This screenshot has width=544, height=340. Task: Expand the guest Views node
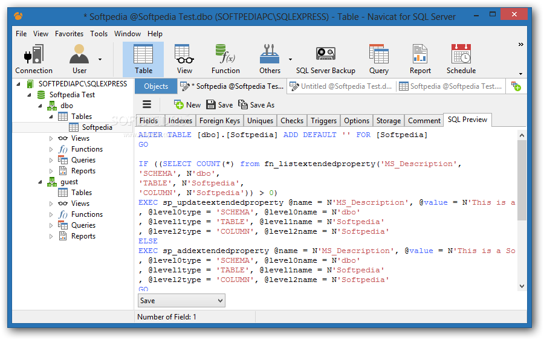(51, 204)
